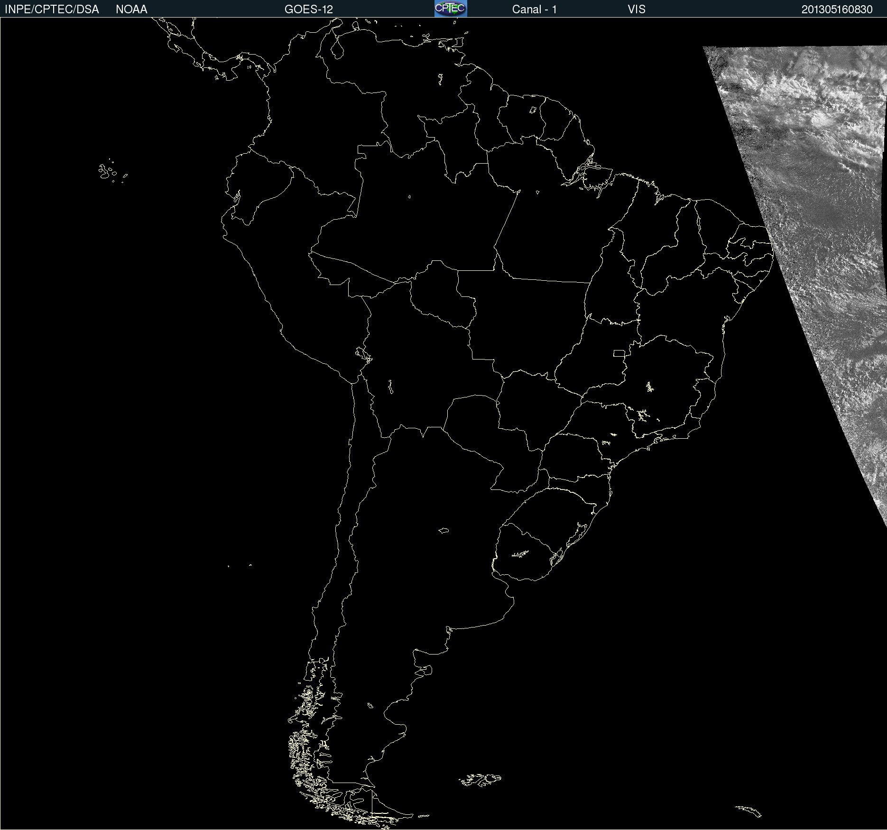Click the INPE/CPTEC/DSA header label

coord(52,9)
